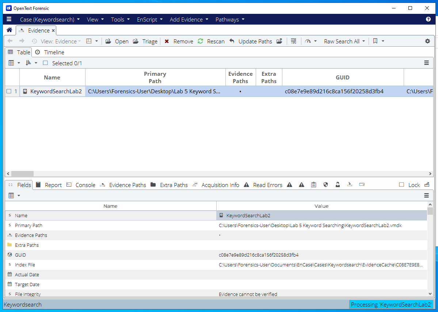Expand the split pane layout dropdown arrow
Image resolution: width=438 pixels, height=312 pixels.
[x=97, y=41]
